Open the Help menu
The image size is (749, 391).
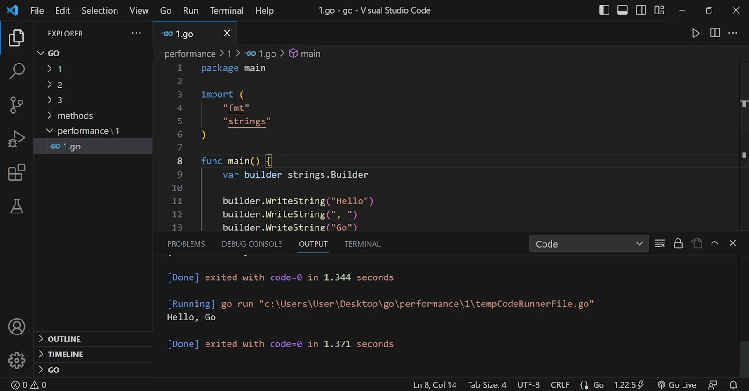click(264, 10)
